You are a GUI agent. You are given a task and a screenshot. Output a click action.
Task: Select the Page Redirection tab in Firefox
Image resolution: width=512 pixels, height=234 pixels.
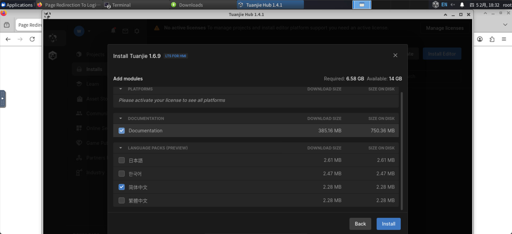(x=29, y=25)
